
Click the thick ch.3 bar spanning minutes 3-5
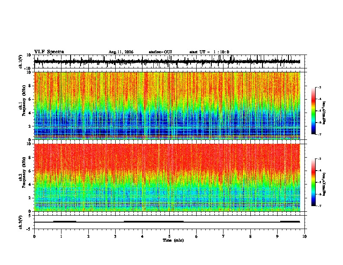154,222
